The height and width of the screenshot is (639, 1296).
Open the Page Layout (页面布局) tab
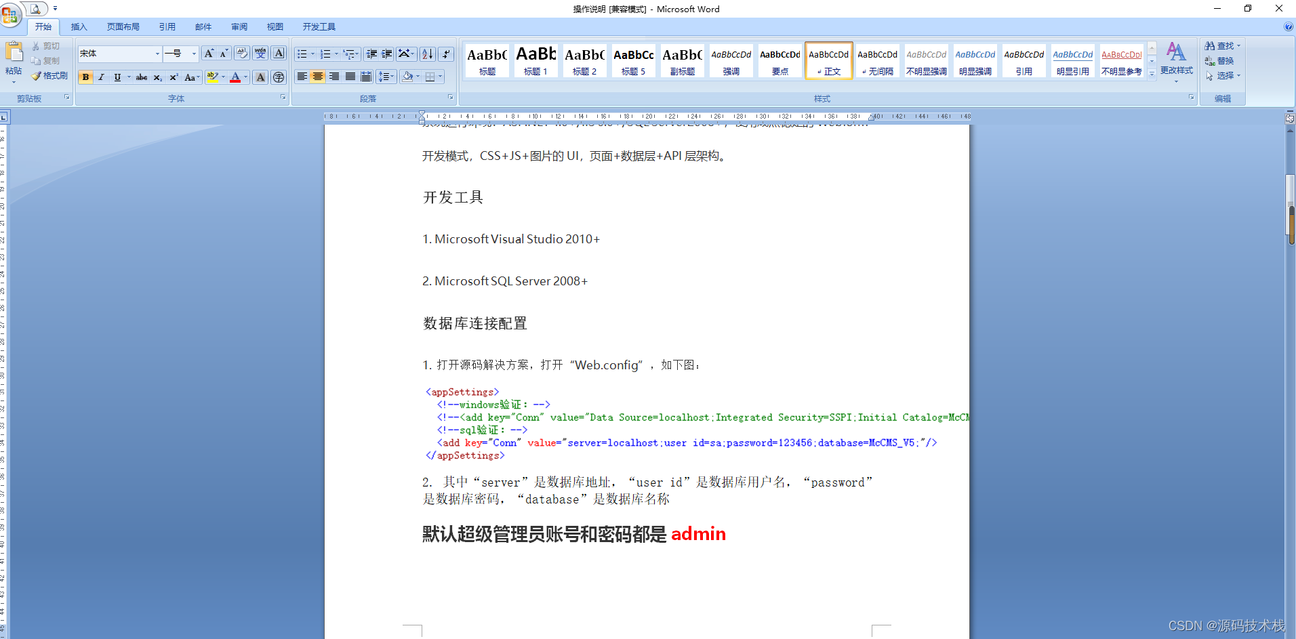tap(123, 27)
